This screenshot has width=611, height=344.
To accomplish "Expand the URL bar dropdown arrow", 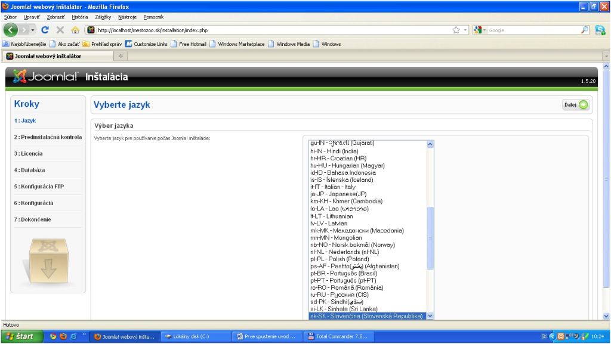I will pos(465,30).
